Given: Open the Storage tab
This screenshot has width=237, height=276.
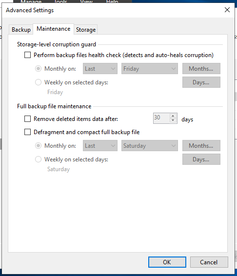Looking at the screenshot, I should click(x=86, y=29).
